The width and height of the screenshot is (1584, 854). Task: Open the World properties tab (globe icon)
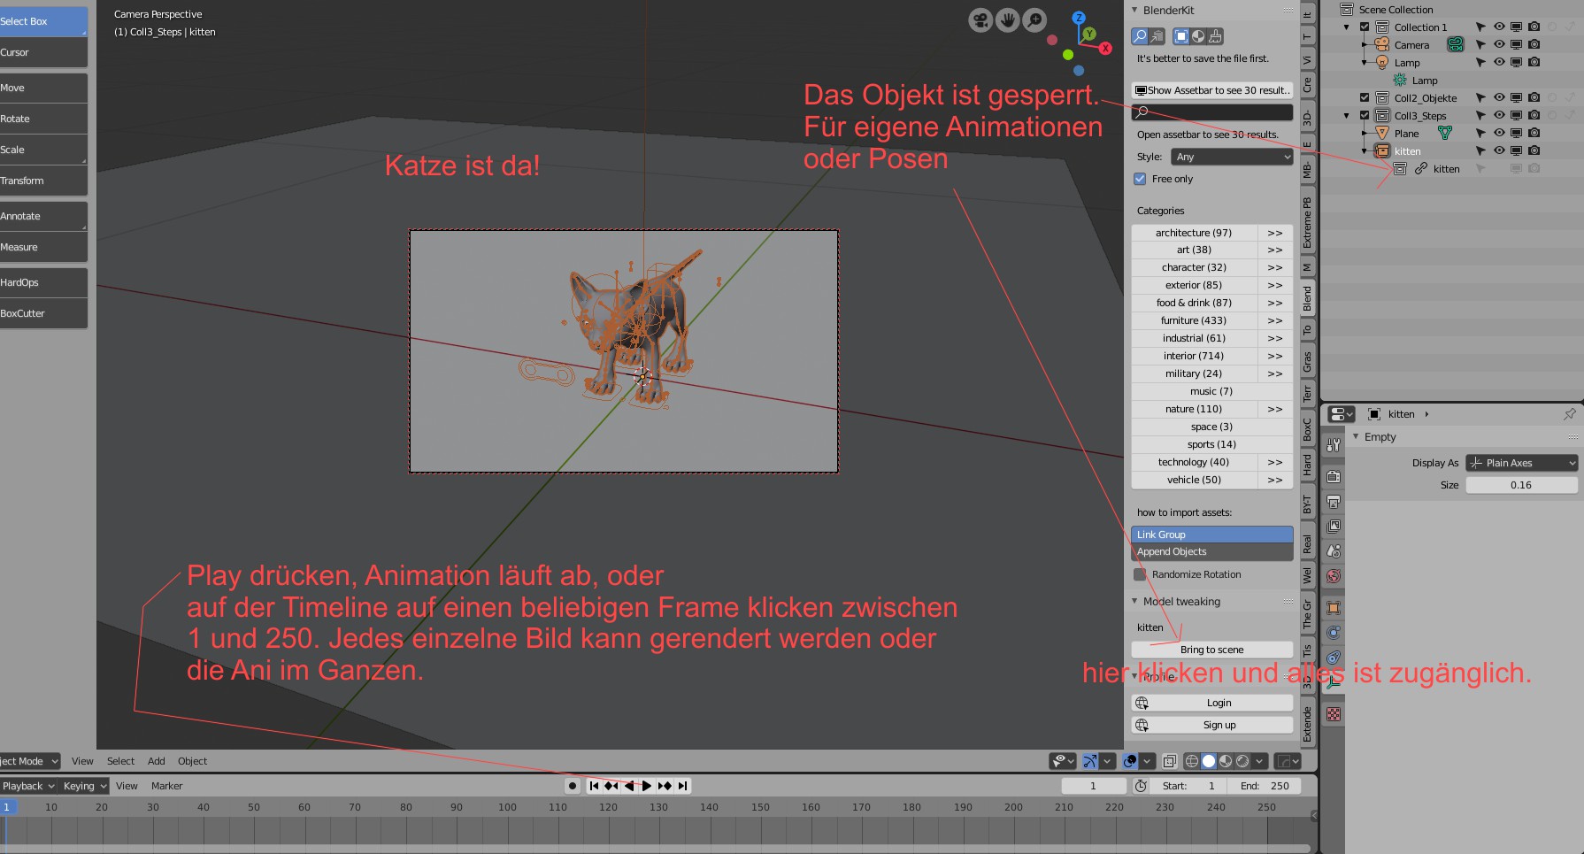pyautogui.click(x=1334, y=576)
